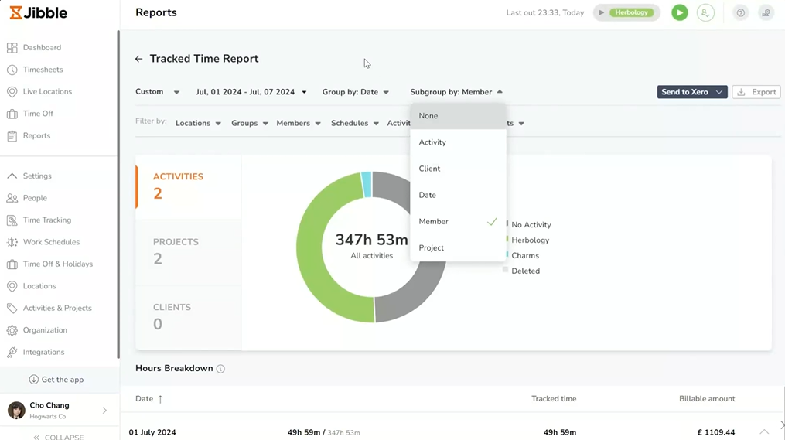The image size is (785, 440).
Task: Open the help question mark icon
Action: [x=740, y=12]
